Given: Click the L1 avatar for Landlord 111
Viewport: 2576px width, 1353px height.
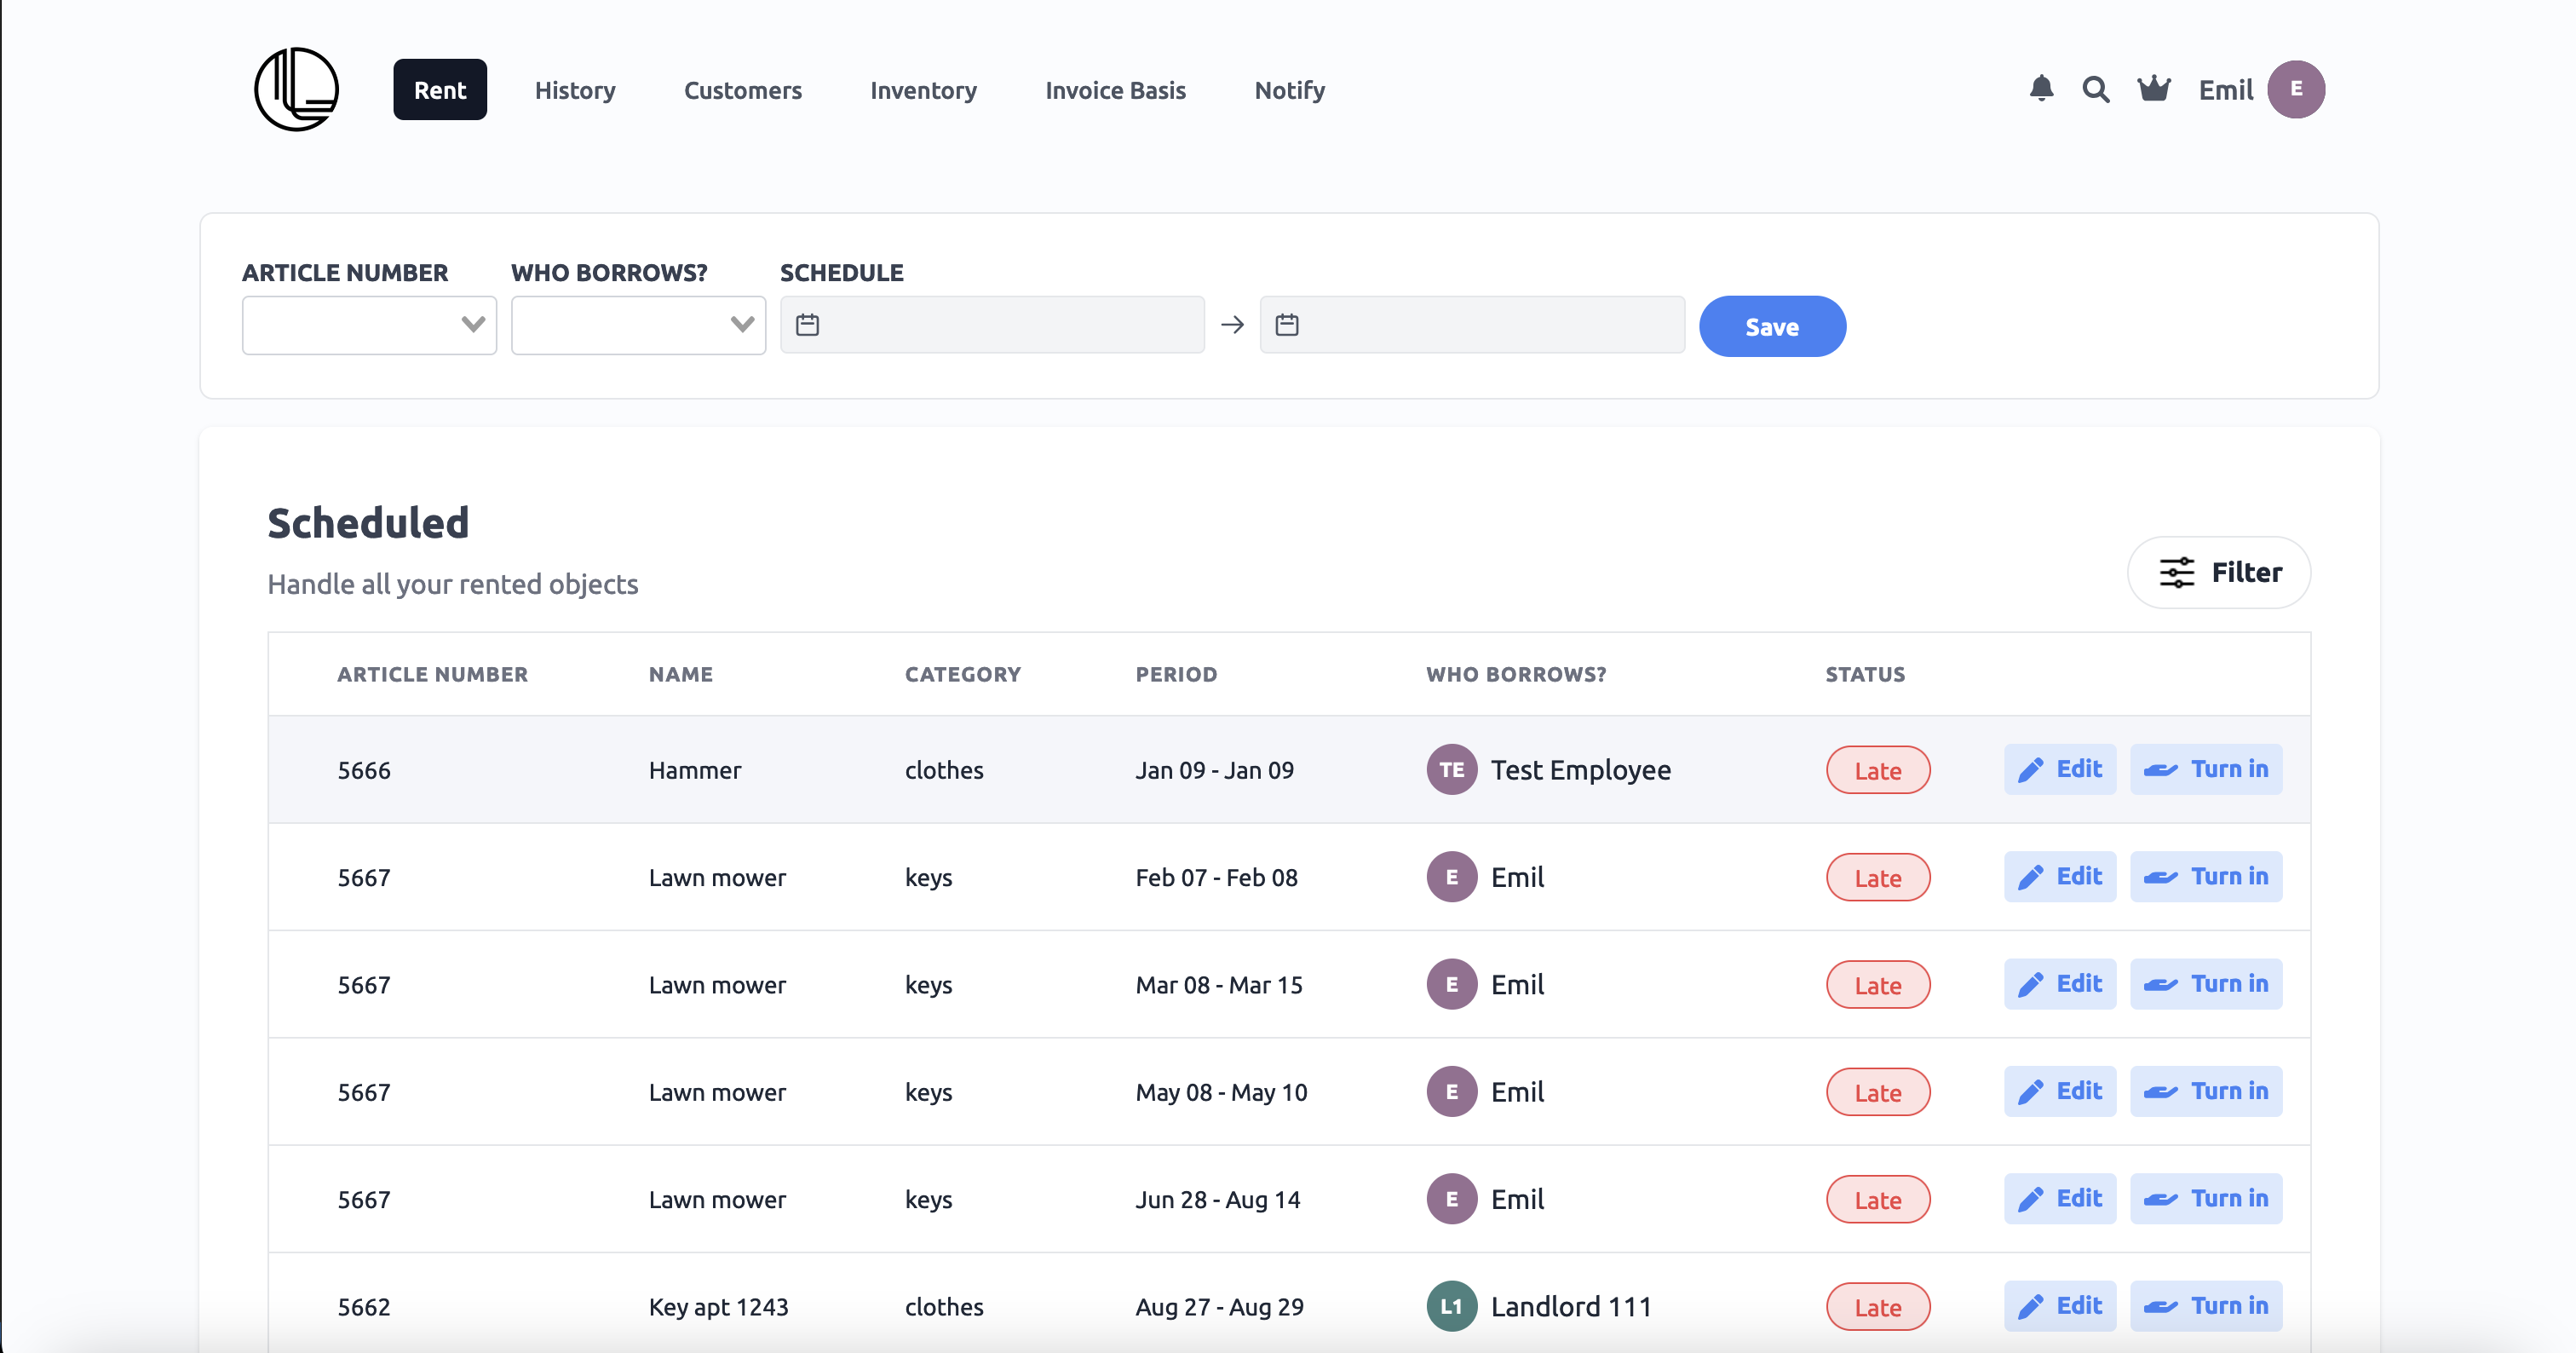Looking at the screenshot, I should coord(1451,1306).
